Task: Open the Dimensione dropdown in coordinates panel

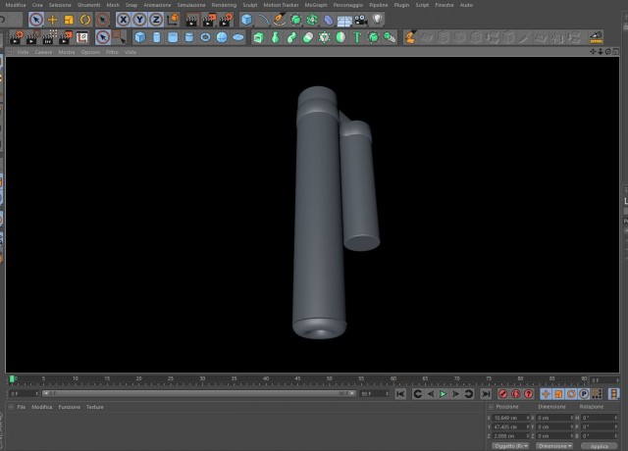Action: [x=554, y=446]
